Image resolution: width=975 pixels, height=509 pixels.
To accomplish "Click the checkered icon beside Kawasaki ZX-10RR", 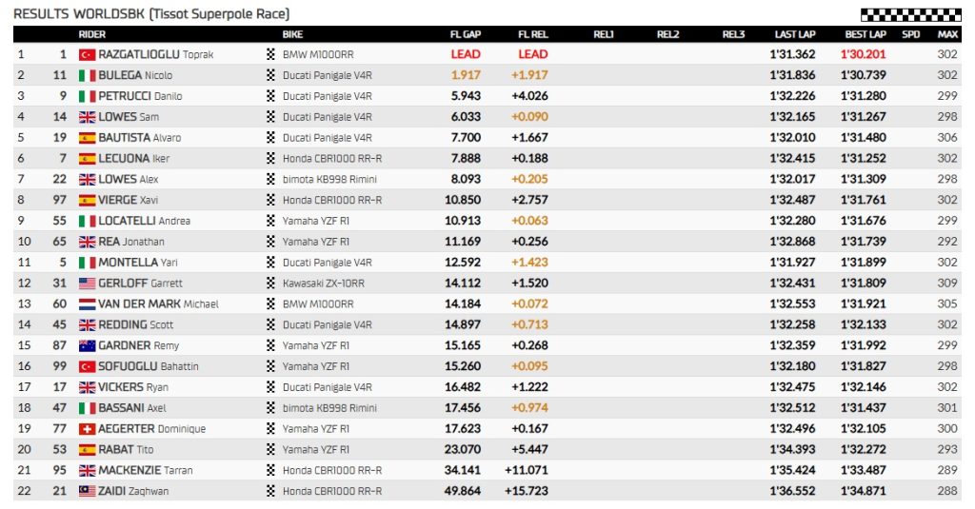I will point(271,283).
